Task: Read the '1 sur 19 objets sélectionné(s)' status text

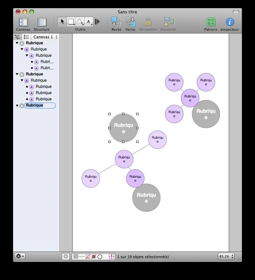Action: [143, 257]
